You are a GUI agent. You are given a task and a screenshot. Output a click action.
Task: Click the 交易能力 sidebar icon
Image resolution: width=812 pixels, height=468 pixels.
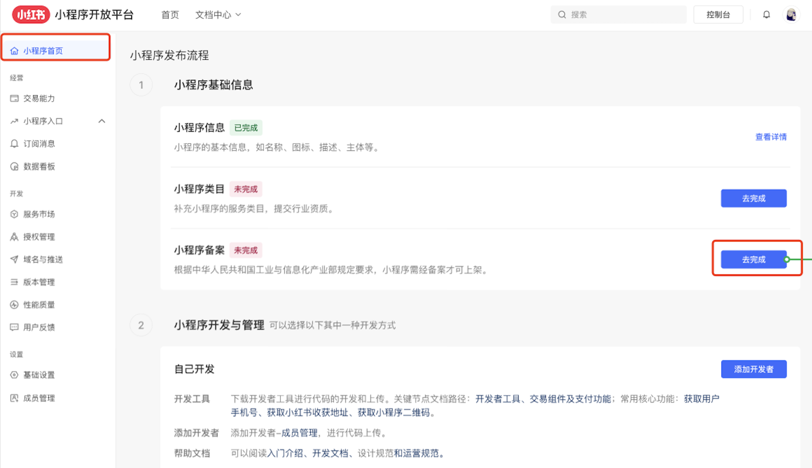click(x=14, y=98)
